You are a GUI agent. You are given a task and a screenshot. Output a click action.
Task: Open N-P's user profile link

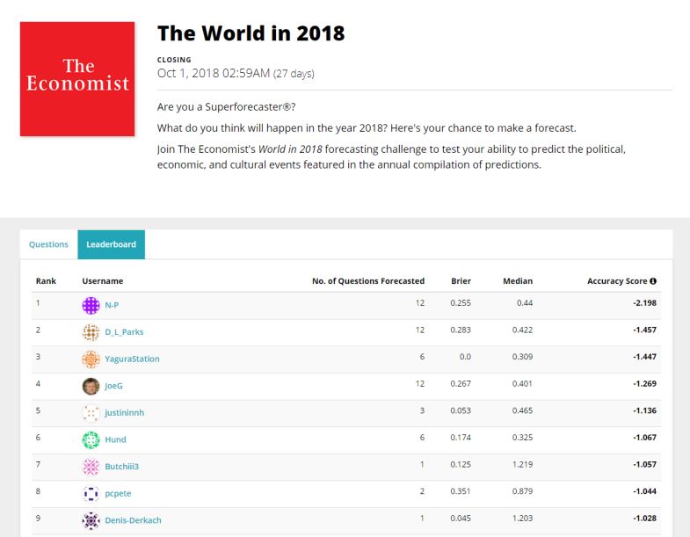tap(112, 305)
